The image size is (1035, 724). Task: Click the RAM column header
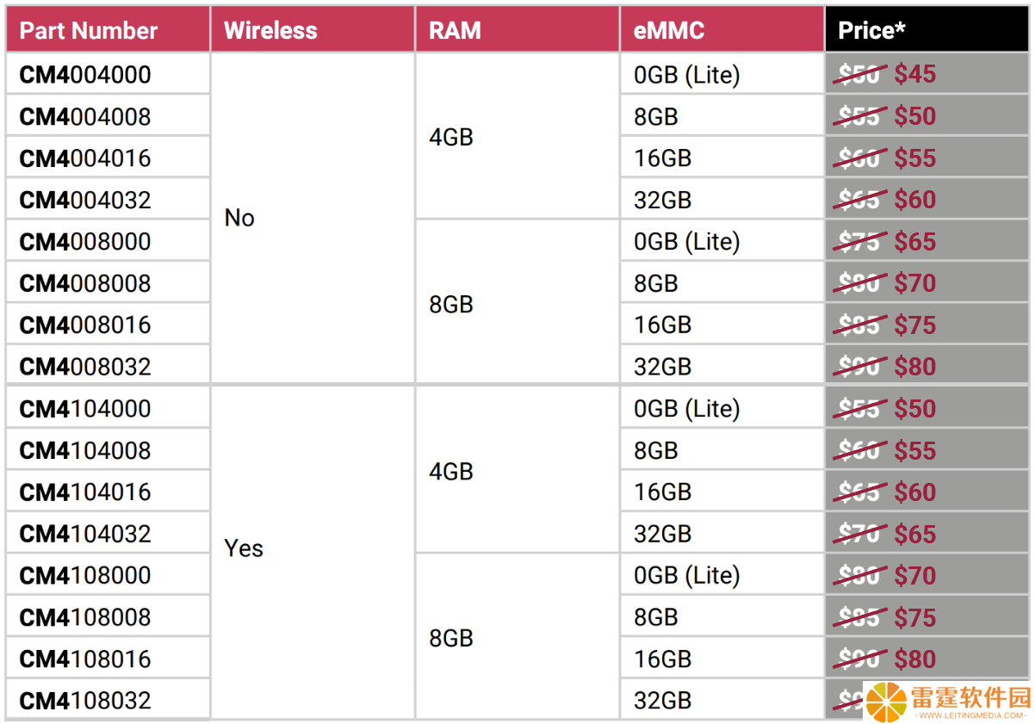(x=517, y=31)
